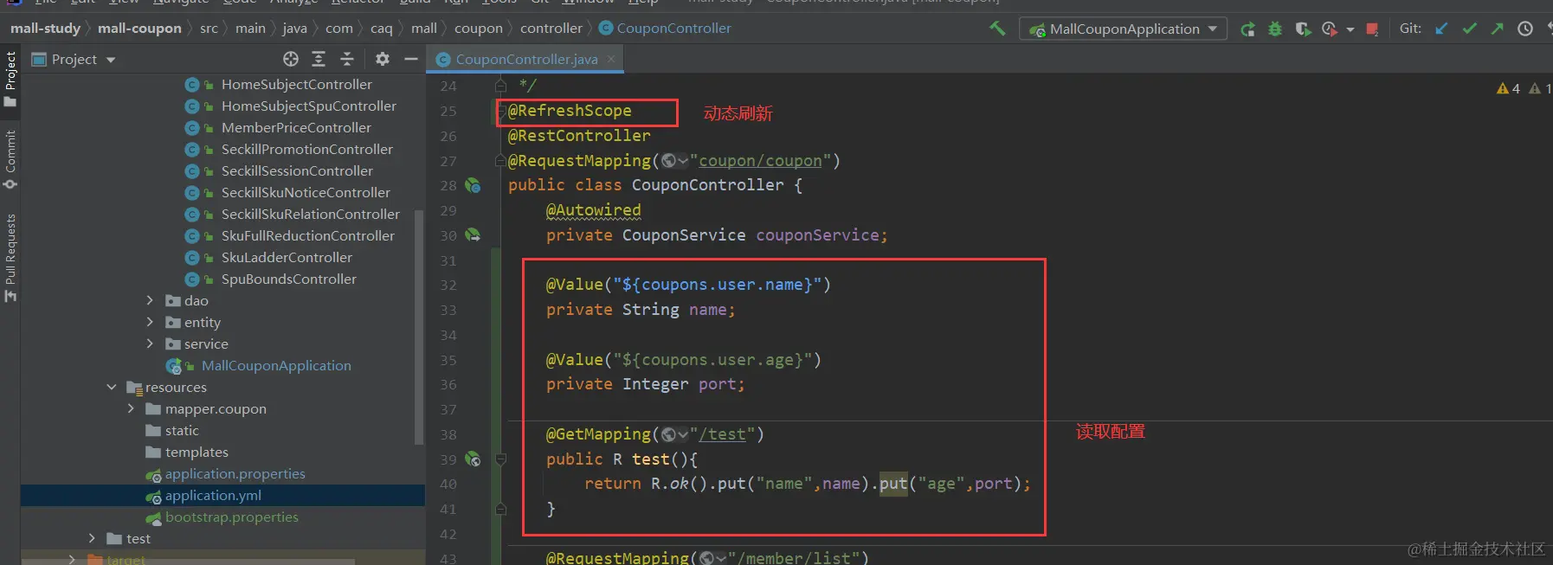This screenshot has width=1553, height=565.
Task: Collapse the resources folder
Action: click(x=111, y=387)
